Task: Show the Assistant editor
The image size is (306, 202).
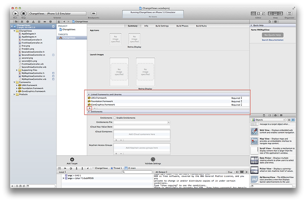Action: (x=258, y=14)
